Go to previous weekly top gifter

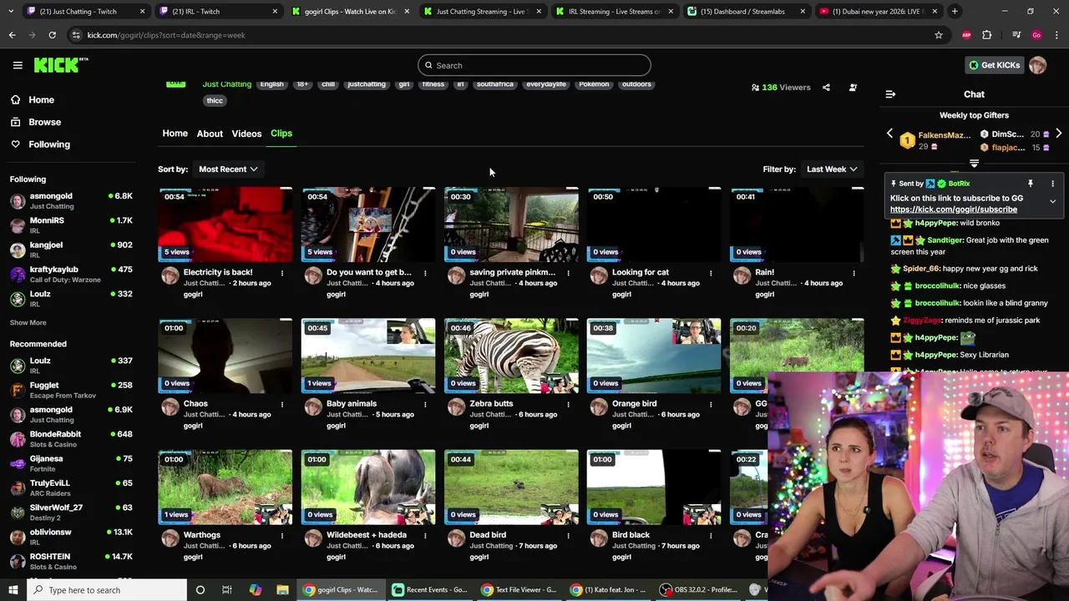click(889, 134)
